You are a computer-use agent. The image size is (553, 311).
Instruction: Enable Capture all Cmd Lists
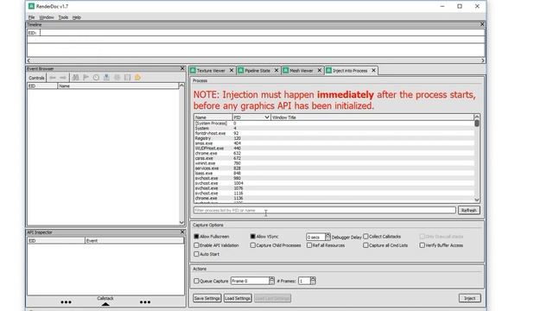click(365, 245)
